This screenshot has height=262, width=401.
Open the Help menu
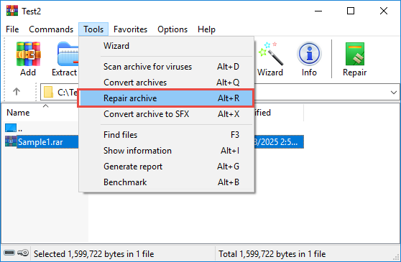206,29
